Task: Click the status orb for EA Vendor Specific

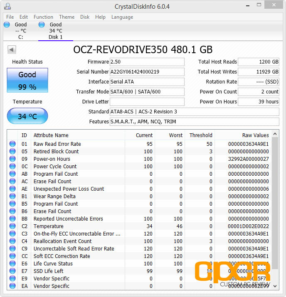Action: point(12,286)
